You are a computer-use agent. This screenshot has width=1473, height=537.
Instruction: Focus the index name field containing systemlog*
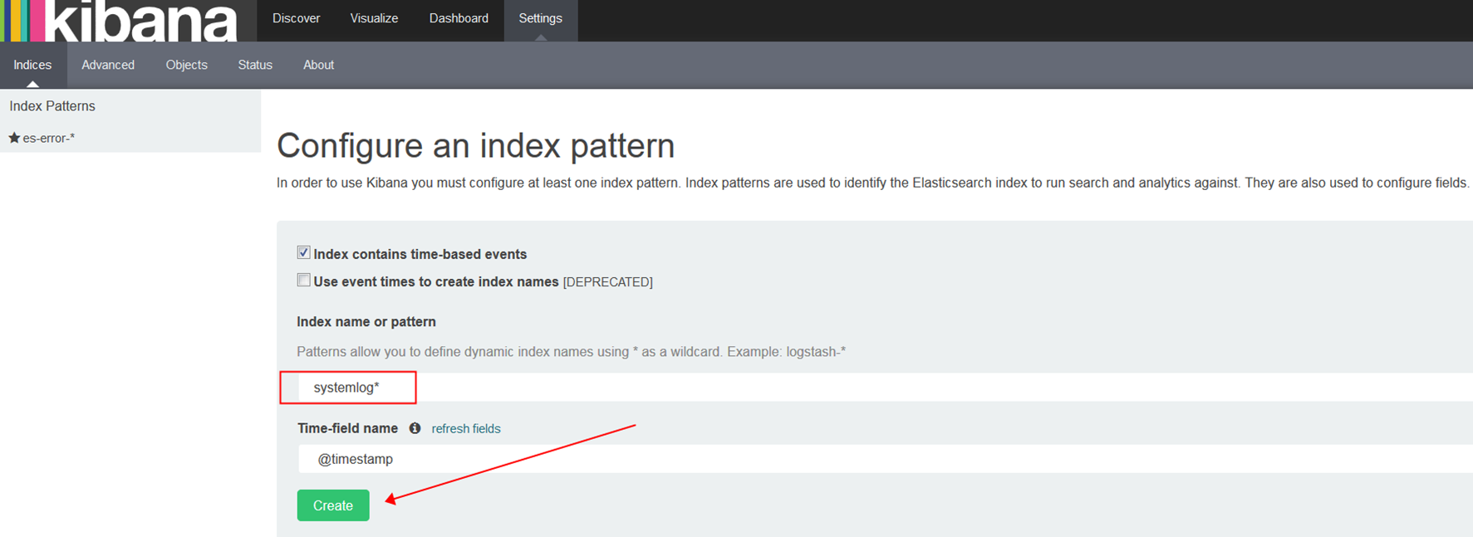pos(881,388)
